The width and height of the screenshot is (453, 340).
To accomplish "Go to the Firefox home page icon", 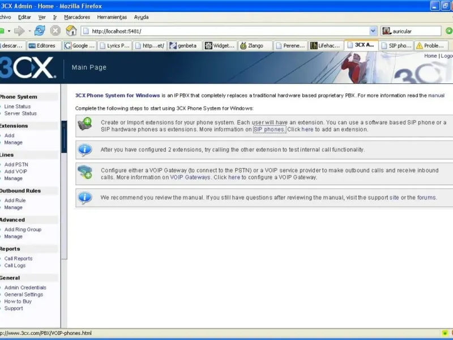I will coord(71,31).
